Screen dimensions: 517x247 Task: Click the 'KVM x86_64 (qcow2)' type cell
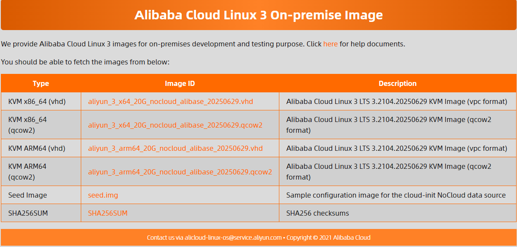[x=28, y=125]
